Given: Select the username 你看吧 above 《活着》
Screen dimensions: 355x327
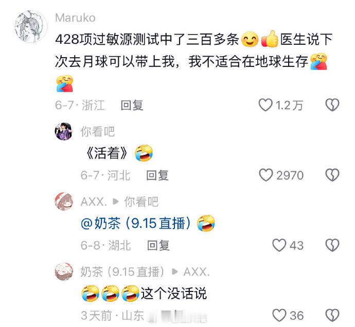Looking at the screenshot, I should tap(98, 131).
